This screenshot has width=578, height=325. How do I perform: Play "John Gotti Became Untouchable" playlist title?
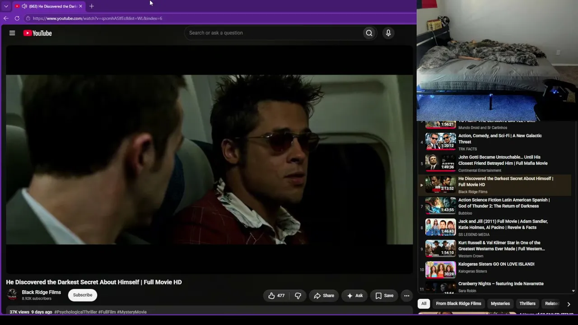[x=503, y=160]
